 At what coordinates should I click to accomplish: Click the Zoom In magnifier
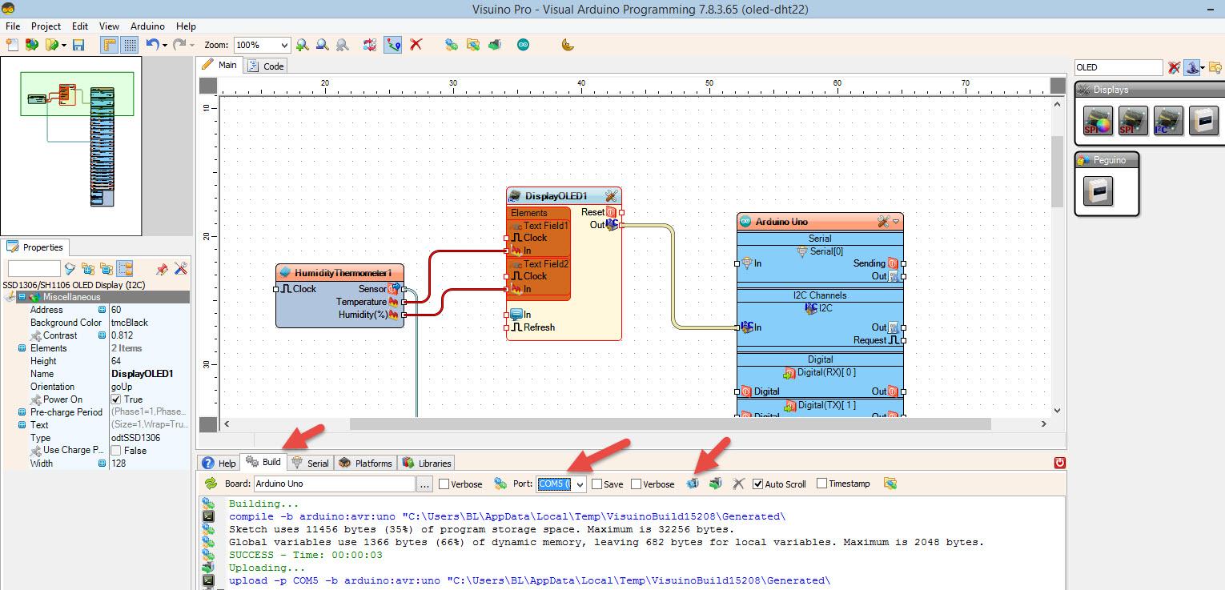pyautogui.click(x=303, y=45)
